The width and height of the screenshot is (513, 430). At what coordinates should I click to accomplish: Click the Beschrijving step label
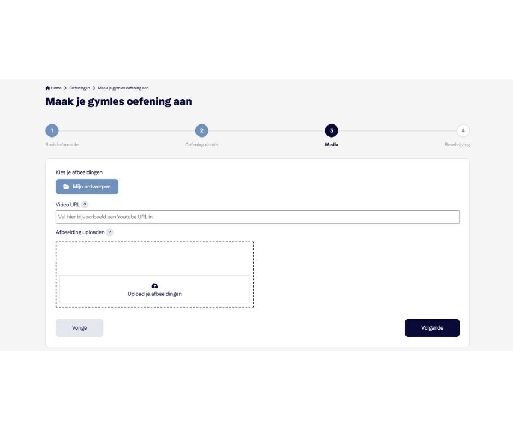click(x=457, y=145)
